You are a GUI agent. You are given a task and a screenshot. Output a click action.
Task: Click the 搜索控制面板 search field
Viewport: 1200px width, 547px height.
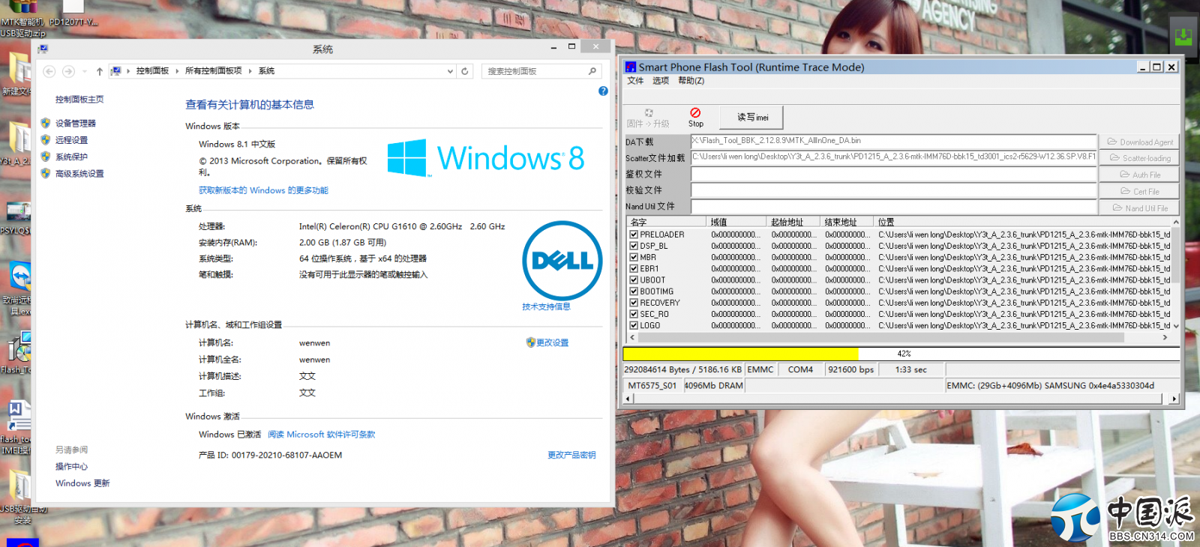tap(536, 71)
